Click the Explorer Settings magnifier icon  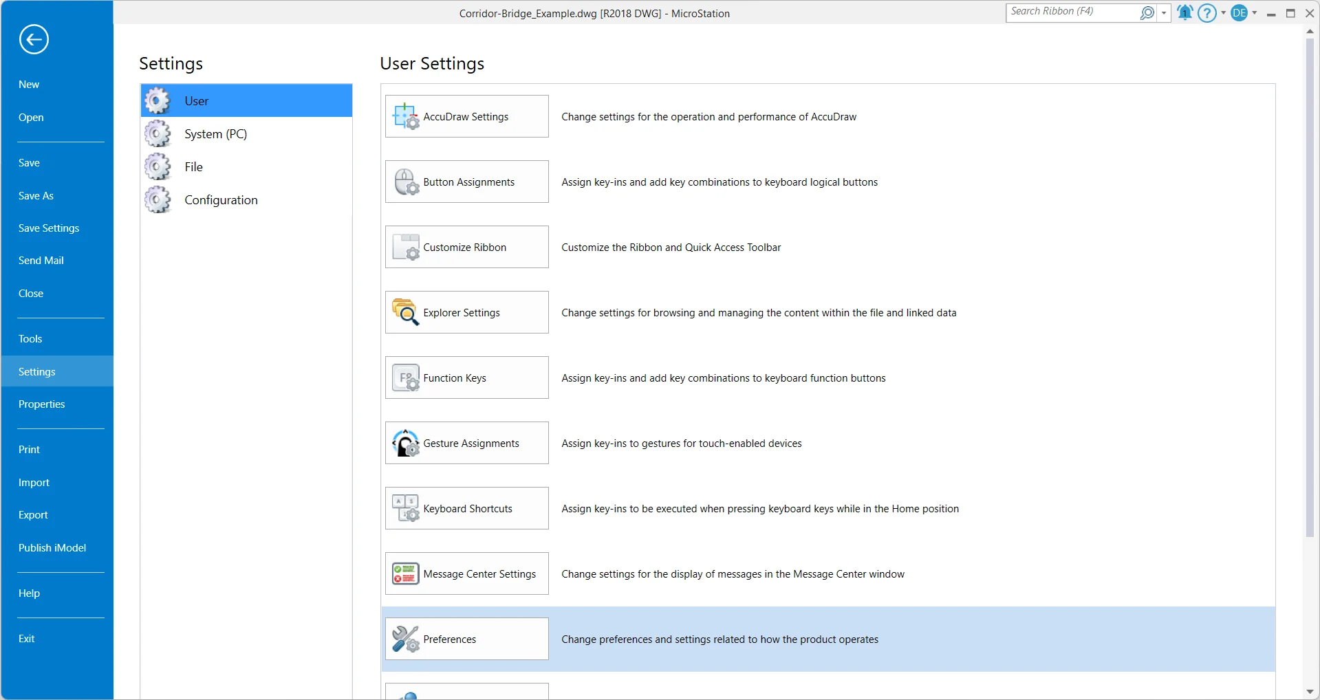[x=406, y=313]
